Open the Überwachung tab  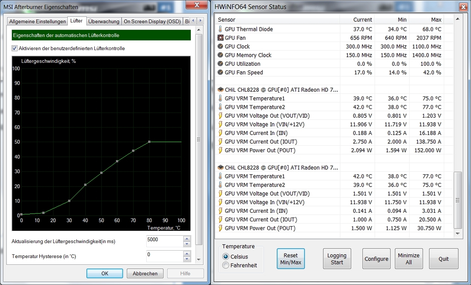tap(104, 21)
